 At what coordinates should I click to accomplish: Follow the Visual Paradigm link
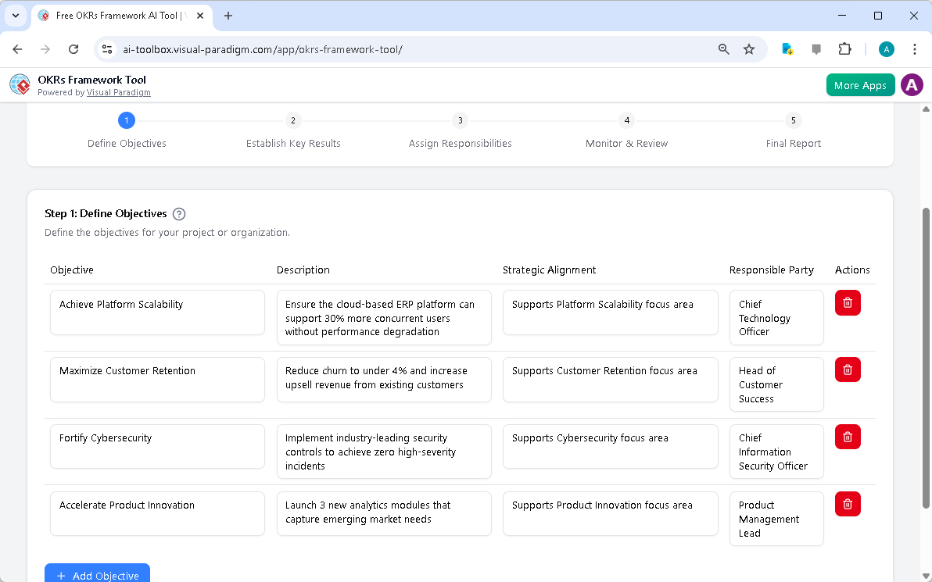tap(119, 92)
